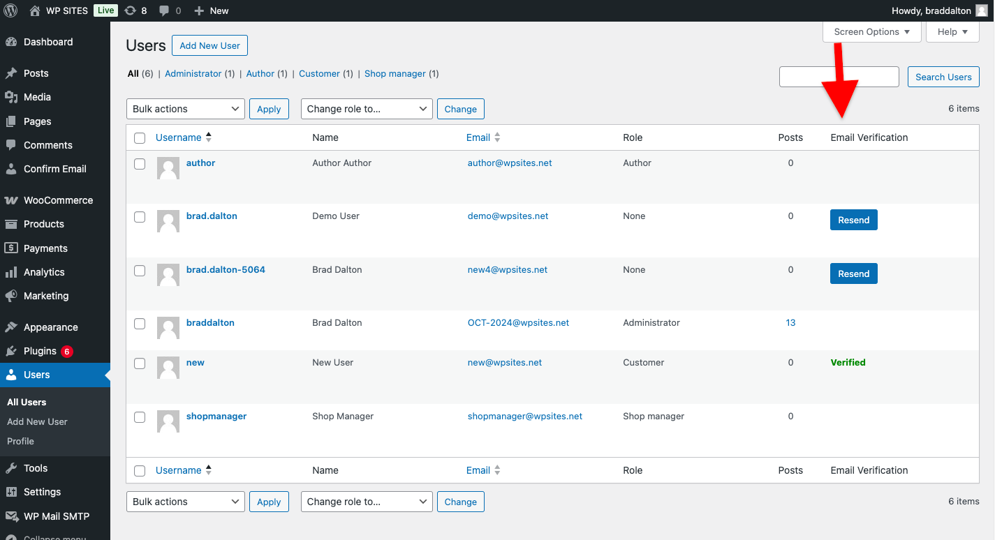Open the top Bulk actions dropdown
The width and height of the screenshot is (995, 540).
[186, 109]
